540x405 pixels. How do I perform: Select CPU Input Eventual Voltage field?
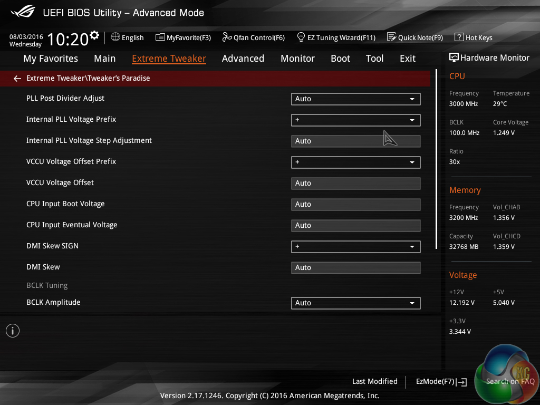point(356,225)
